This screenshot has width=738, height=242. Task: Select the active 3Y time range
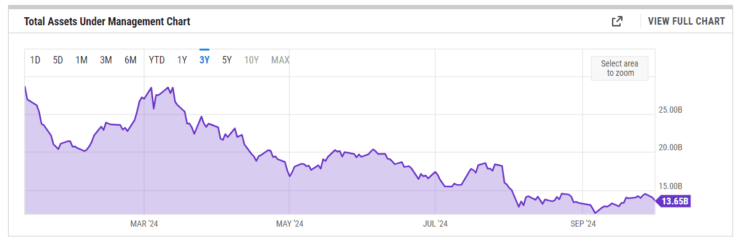(x=204, y=60)
